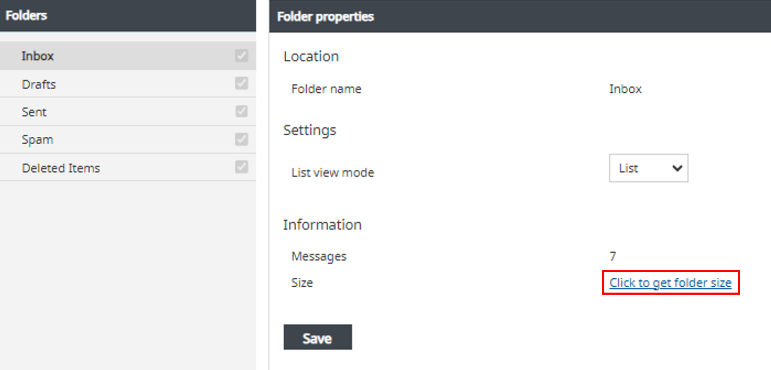This screenshot has height=370, width=771.
Task: Click the Location section heading
Action: [x=311, y=56]
